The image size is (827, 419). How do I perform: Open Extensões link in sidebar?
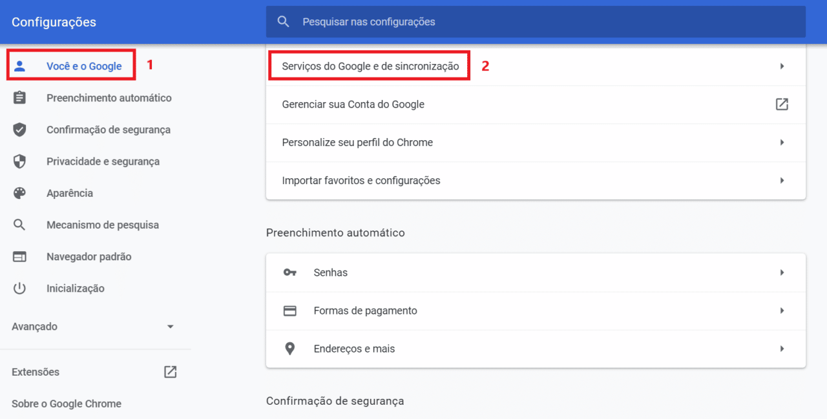36,372
